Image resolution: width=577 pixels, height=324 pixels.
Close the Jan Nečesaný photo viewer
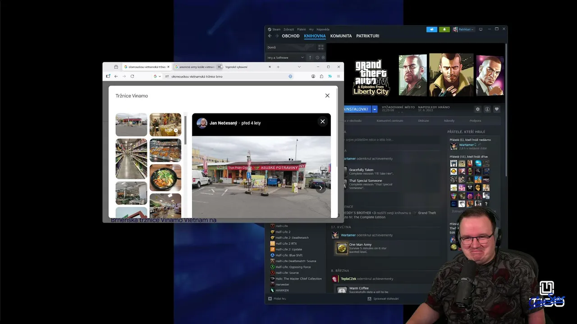(x=322, y=121)
